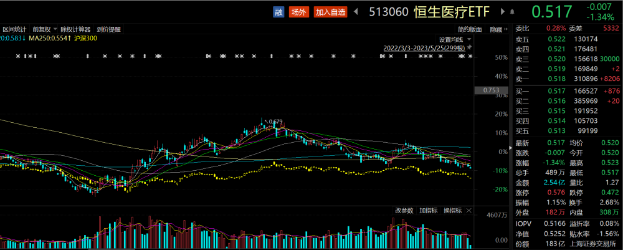
Task: Click the 涨停 0.576 limit-up value
Action: pos(556,193)
